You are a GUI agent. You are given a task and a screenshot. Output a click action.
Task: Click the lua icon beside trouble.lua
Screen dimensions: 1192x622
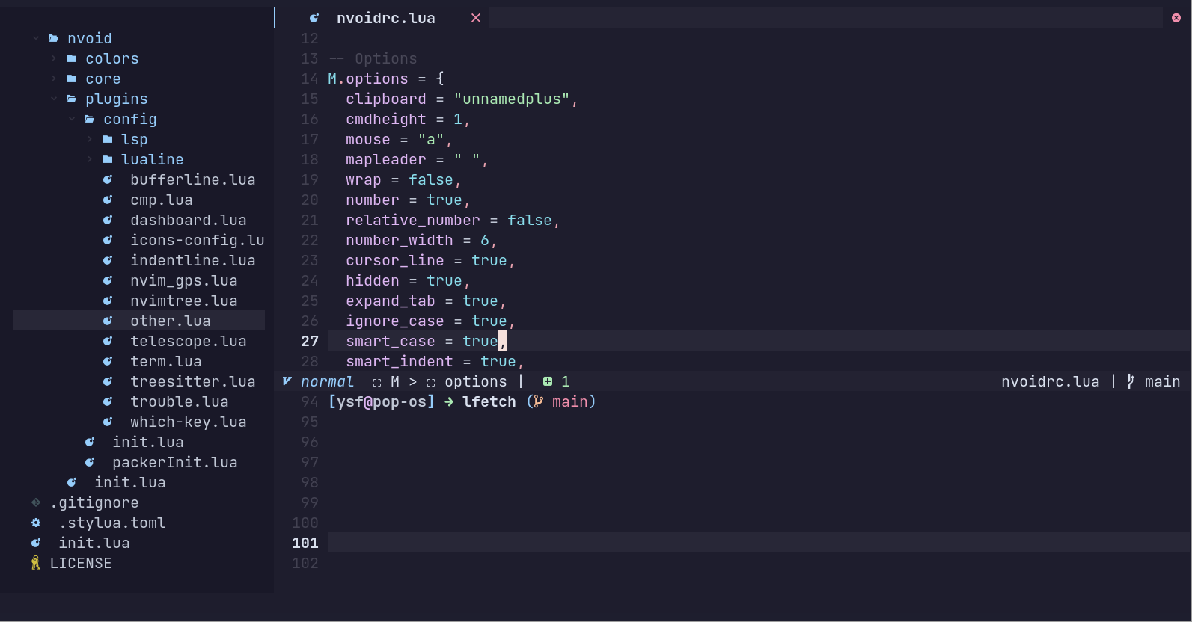pos(108,401)
